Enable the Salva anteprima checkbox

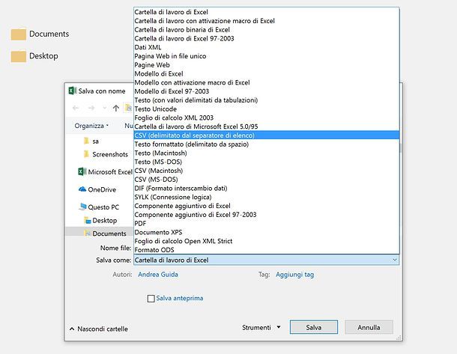151,299
